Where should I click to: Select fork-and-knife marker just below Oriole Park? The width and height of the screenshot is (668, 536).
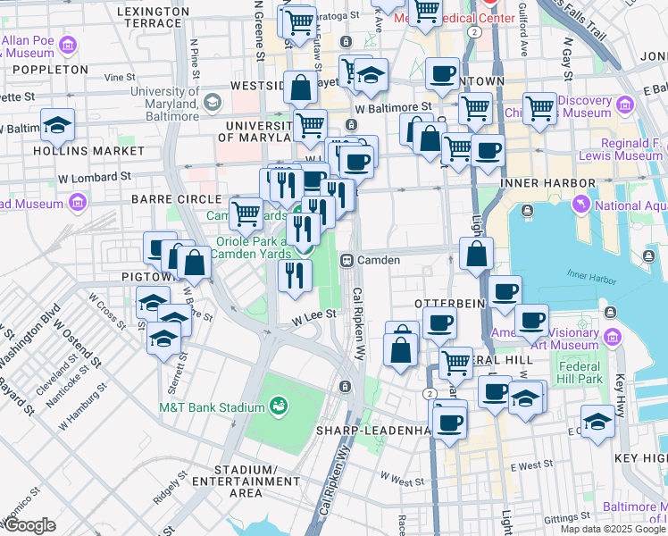click(295, 277)
